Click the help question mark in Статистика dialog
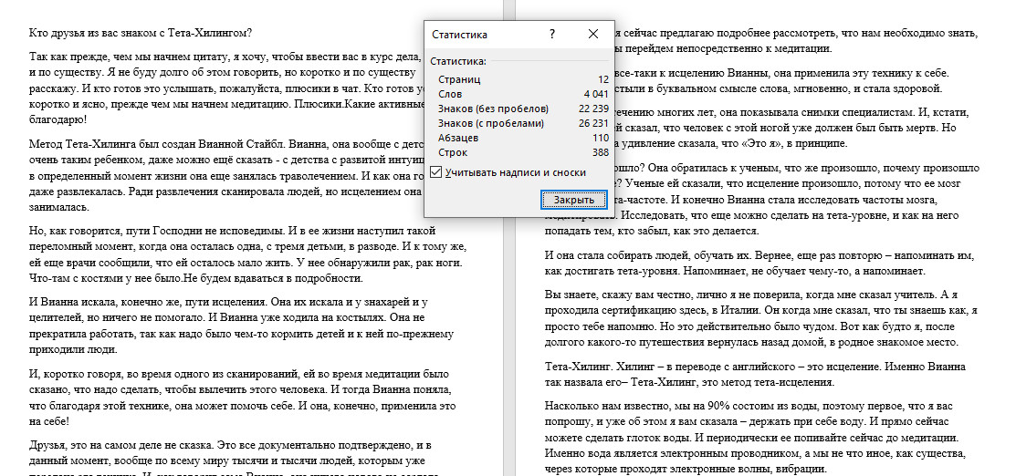Viewport: 1016px width, 476px height. coord(552,35)
